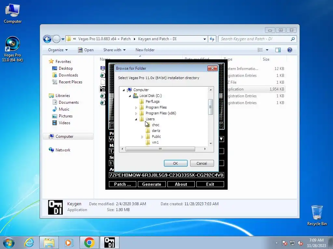This screenshot has width=333, height=249.
Task: Collapse the Users folder node
Action: 136,119
